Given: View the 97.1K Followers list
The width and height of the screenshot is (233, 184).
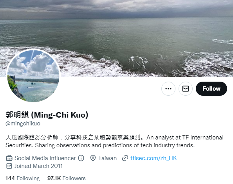Looking at the screenshot, I should coord(67,178).
